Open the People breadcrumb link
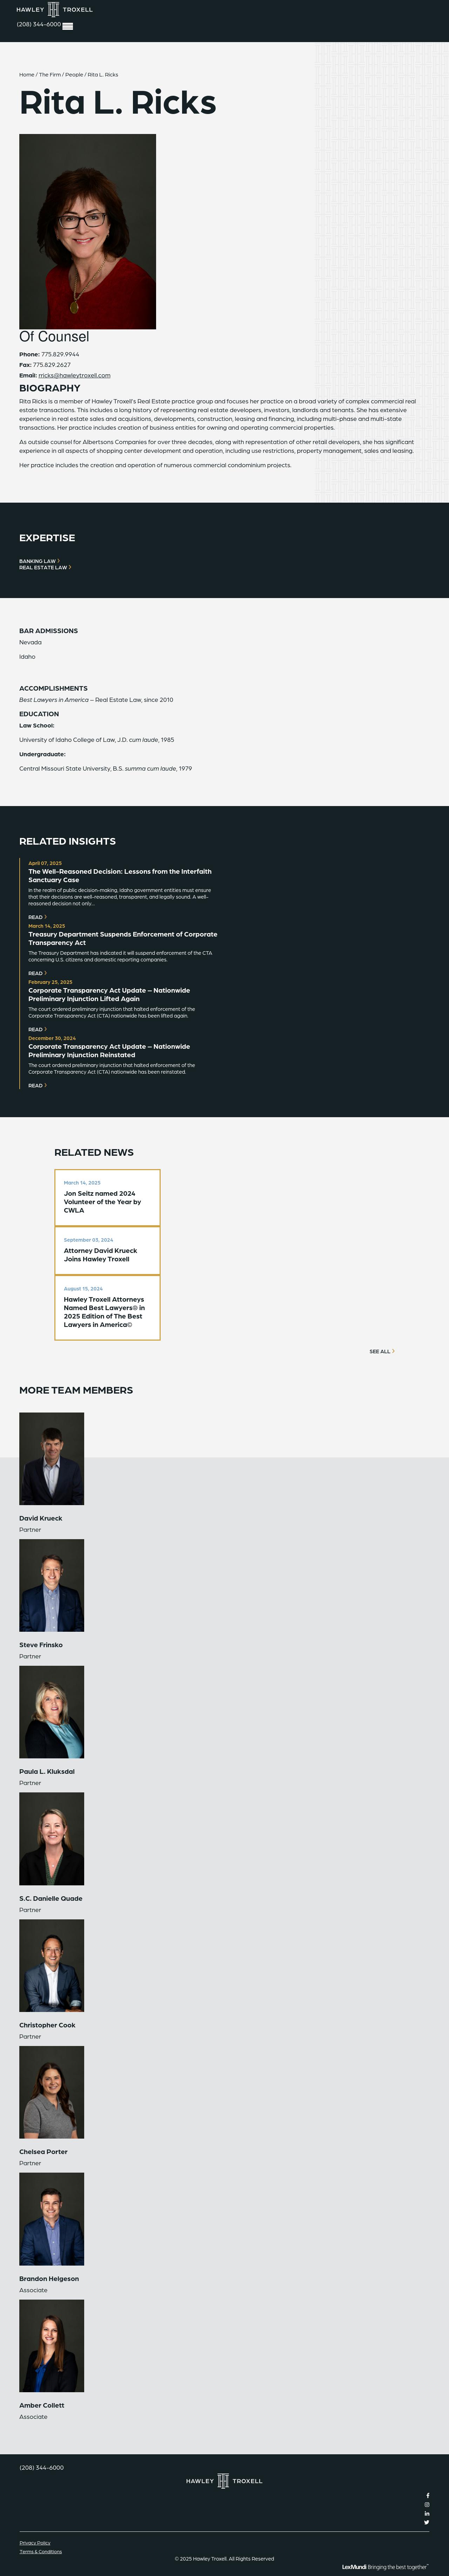 tap(74, 75)
